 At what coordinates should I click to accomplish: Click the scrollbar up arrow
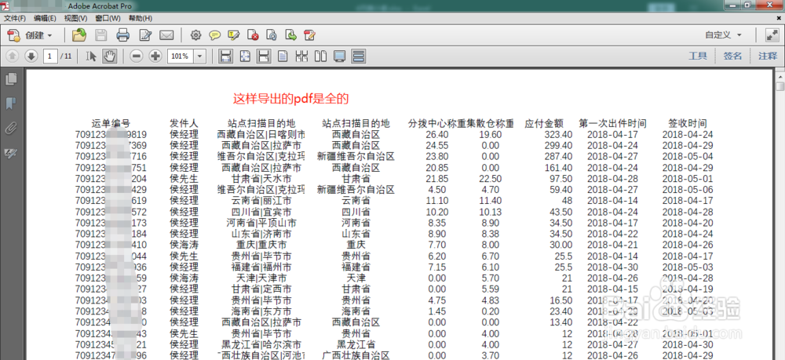point(780,75)
